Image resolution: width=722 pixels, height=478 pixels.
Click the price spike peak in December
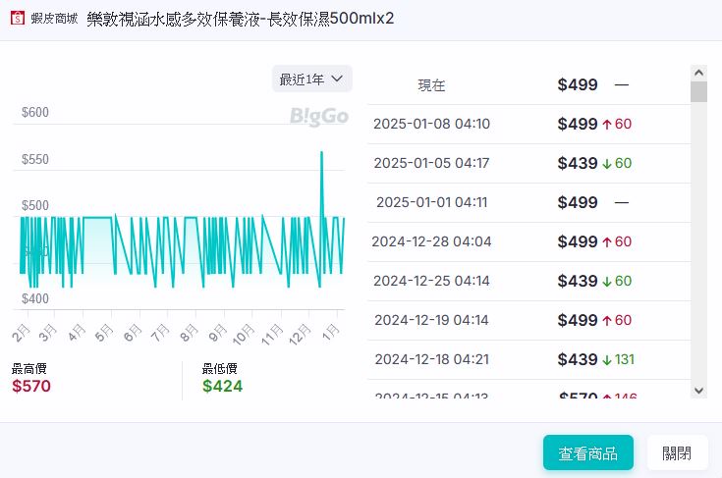(321, 152)
